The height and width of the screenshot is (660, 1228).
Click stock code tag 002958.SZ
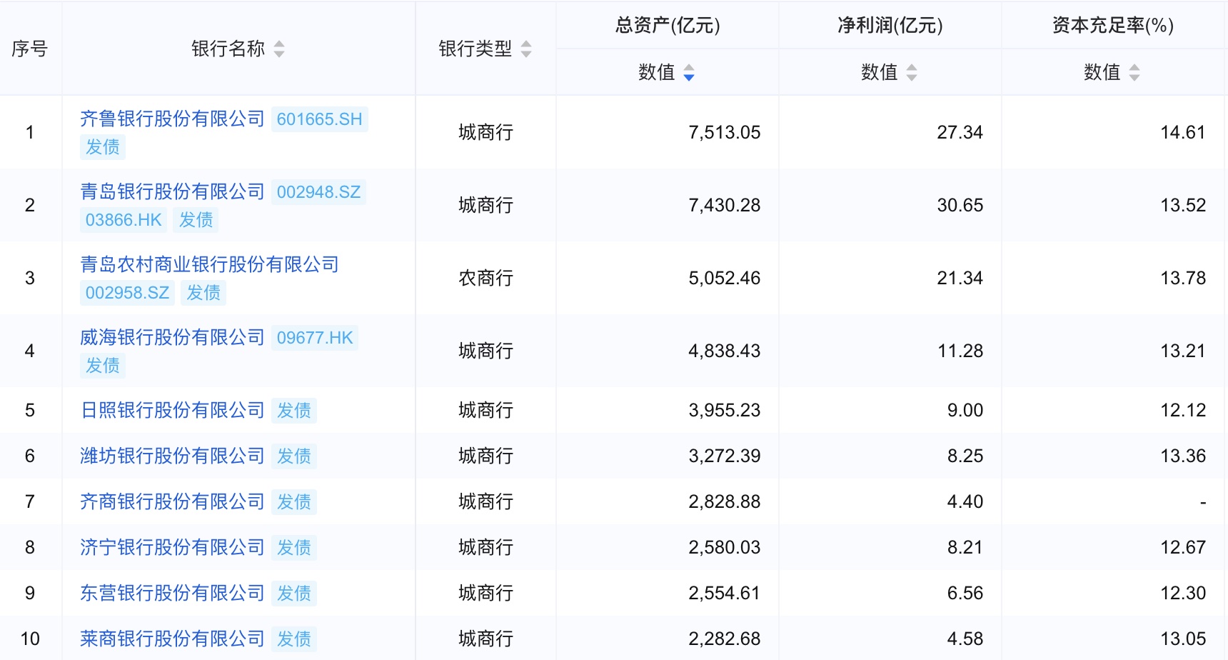point(127,293)
